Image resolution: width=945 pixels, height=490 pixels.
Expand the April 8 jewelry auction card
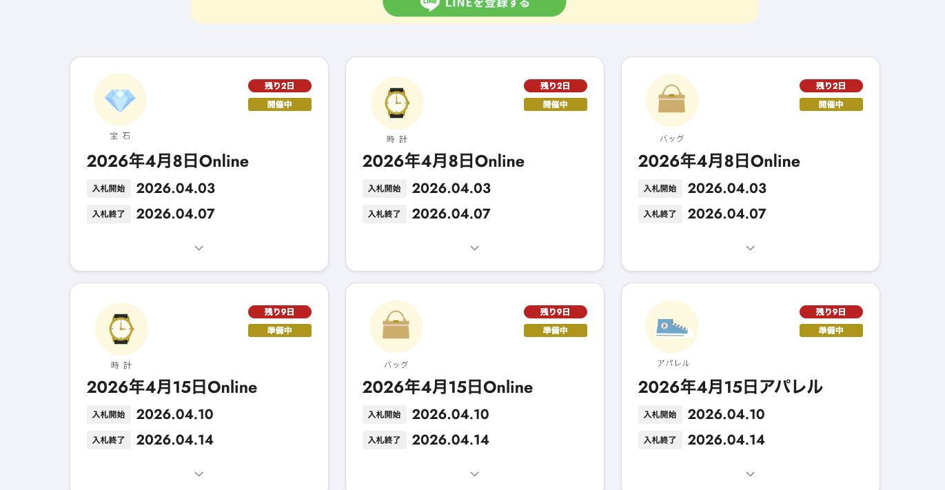point(199,248)
